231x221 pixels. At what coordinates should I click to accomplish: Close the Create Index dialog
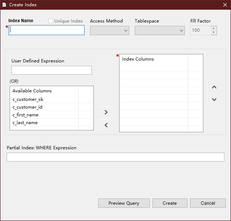(x=225, y=5)
